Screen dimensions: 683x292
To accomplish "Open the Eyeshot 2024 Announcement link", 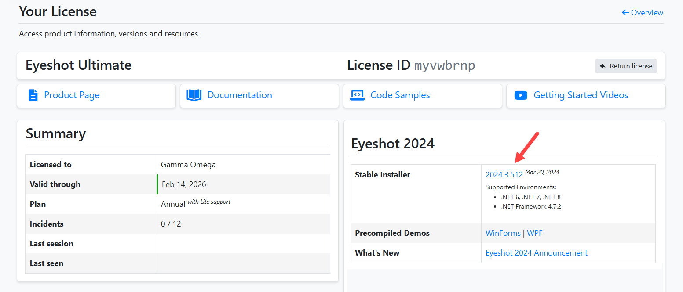I will (x=537, y=253).
